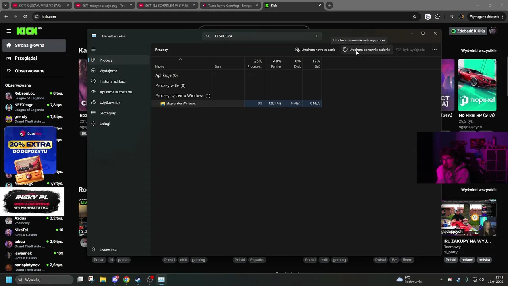Click the Zdobądź KICKs button
Viewport: 508px width, 286px height.
[468, 31]
